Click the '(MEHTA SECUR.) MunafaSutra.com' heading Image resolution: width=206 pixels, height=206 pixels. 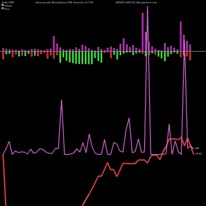coord(136,2)
